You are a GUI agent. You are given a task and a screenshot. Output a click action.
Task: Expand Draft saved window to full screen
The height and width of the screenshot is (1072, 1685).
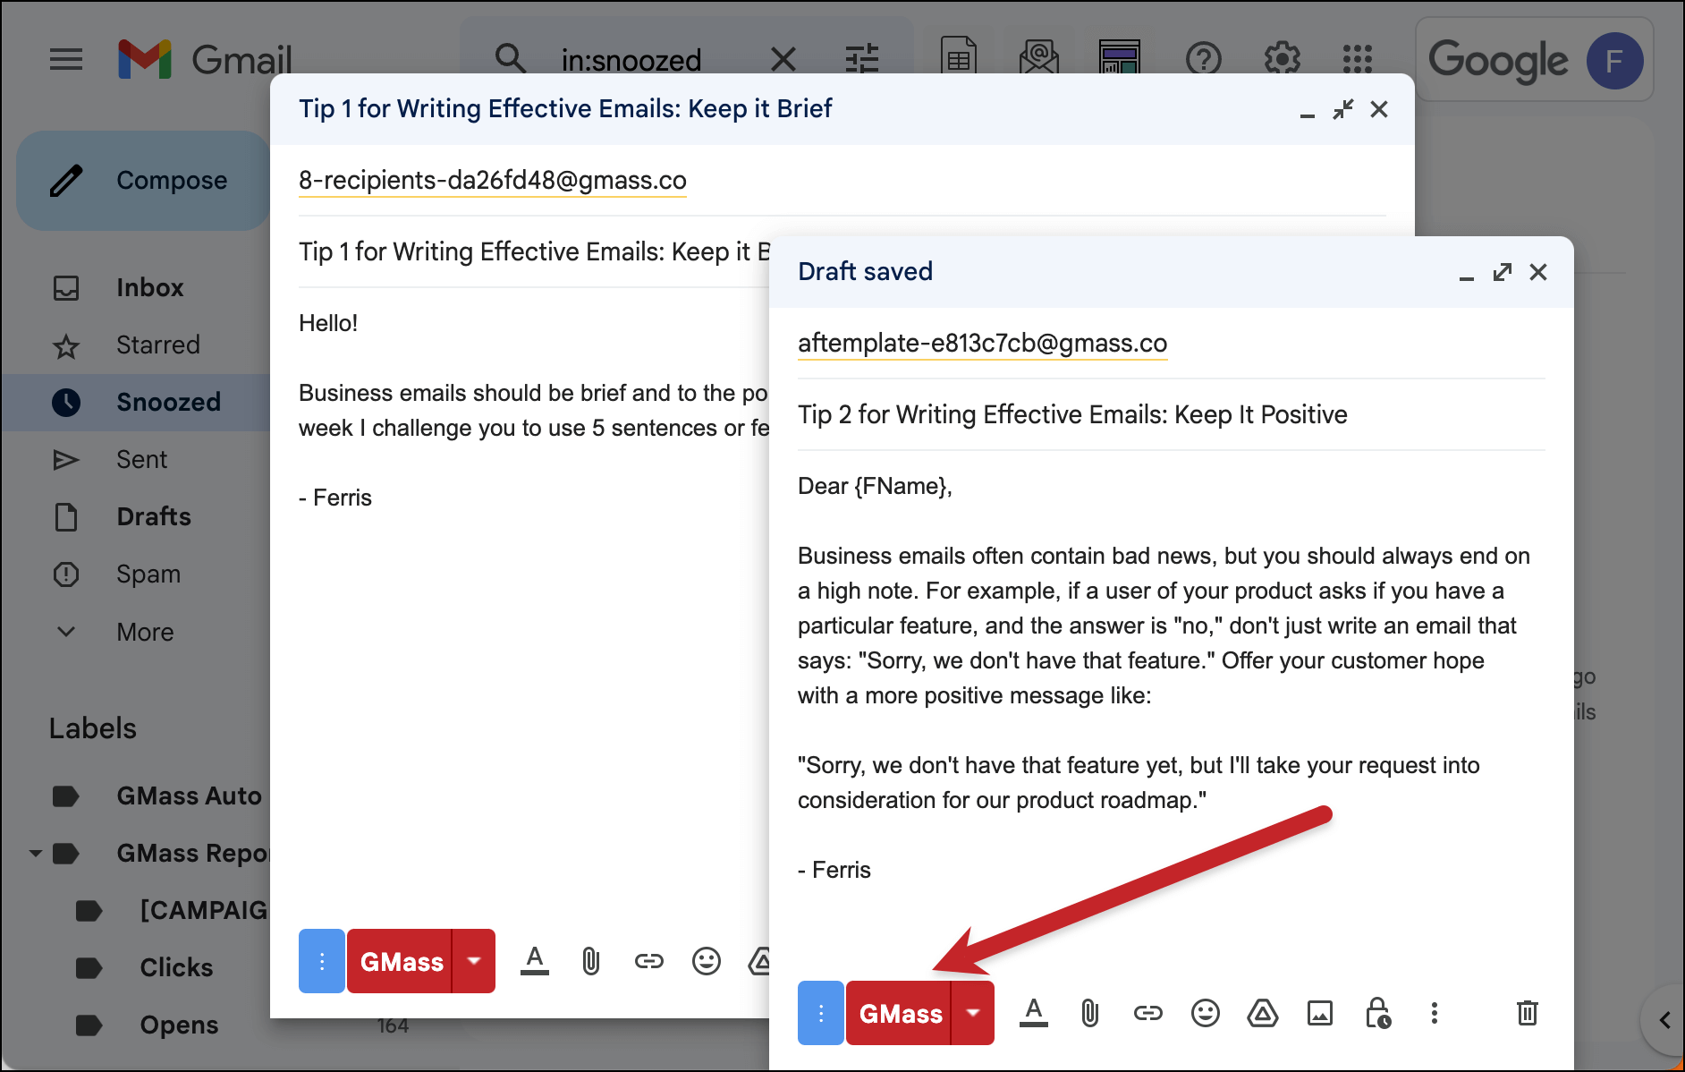1503,272
